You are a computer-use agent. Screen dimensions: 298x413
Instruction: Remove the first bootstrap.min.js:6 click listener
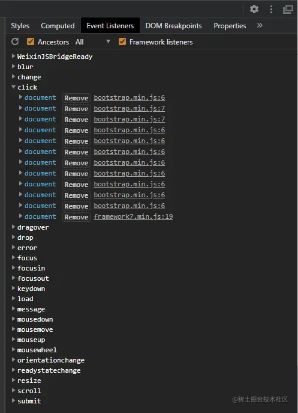77,98
